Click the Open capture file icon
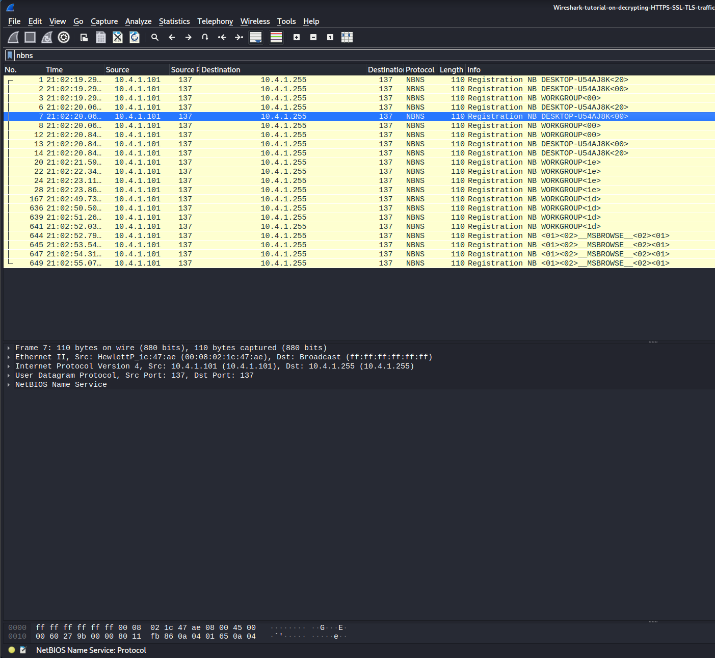Image resolution: width=715 pixels, height=658 pixels. 84,37
